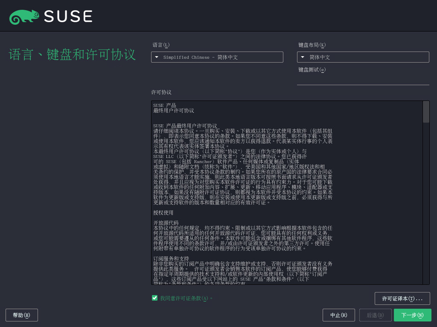437x327 pixels.
Task: Click the page title 语言、键盘和许可协议
Action: coord(72,54)
